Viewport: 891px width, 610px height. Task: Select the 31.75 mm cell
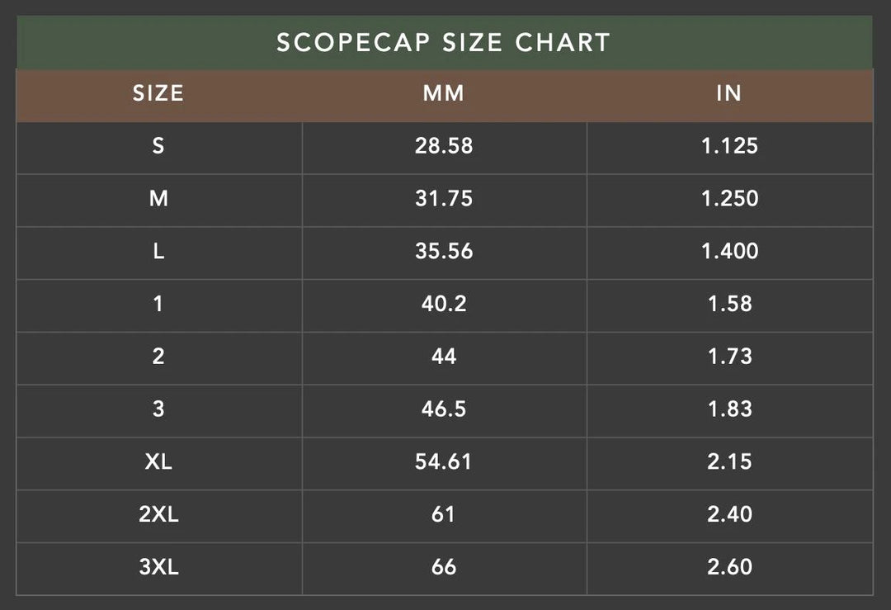pos(444,199)
